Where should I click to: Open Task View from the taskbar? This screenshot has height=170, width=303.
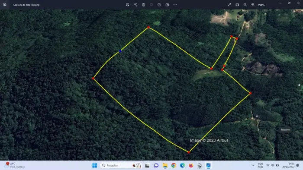[147, 165]
